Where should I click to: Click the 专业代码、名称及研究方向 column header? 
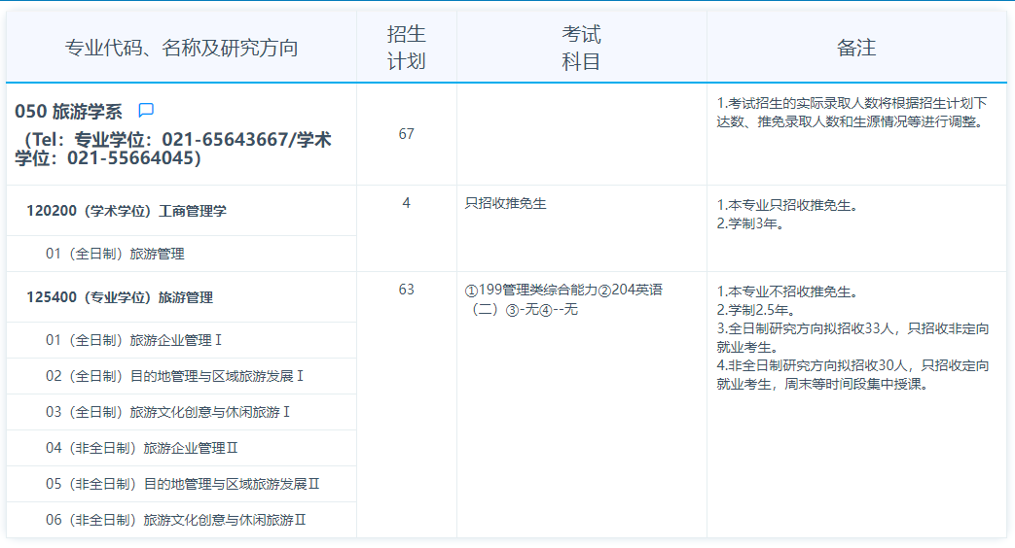181,49
